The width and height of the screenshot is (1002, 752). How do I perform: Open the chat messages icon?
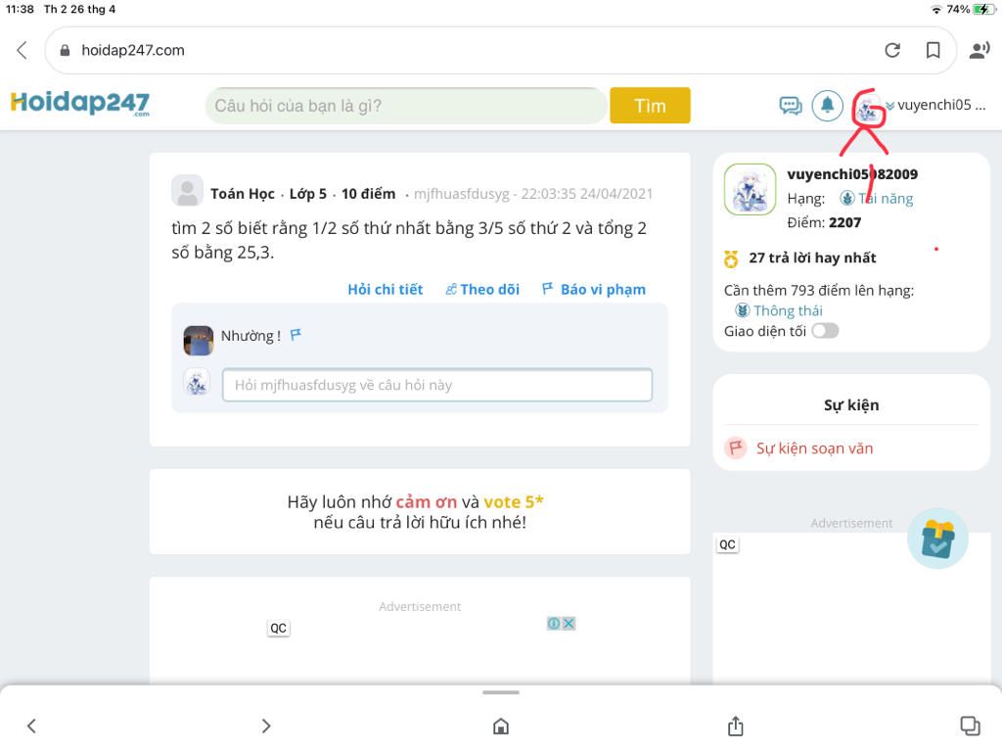pos(791,105)
